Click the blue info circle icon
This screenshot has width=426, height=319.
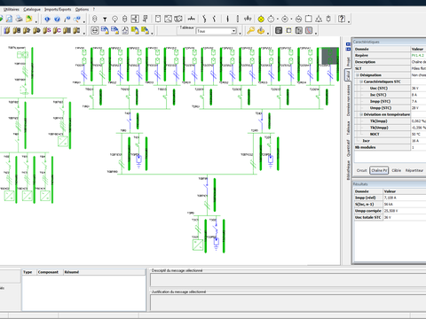click(x=47, y=19)
